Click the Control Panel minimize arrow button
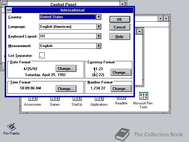This screenshot has height=142, width=189. pos(122,4)
